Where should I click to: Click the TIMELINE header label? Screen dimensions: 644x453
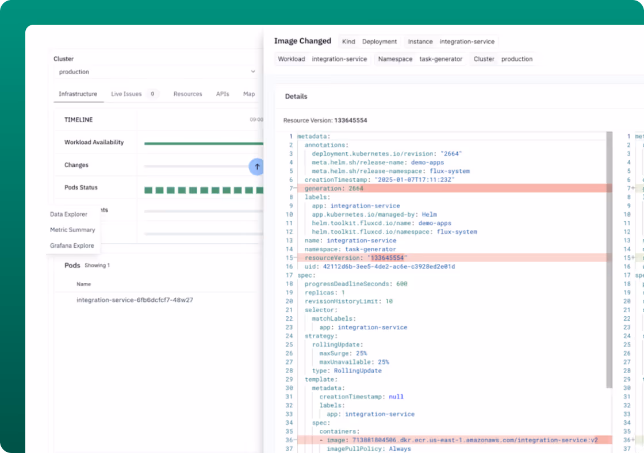pos(78,120)
